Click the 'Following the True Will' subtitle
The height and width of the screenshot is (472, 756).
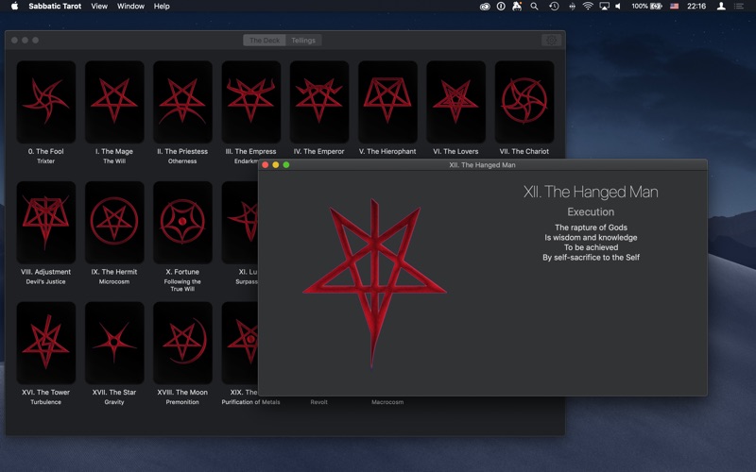pyautogui.click(x=182, y=285)
